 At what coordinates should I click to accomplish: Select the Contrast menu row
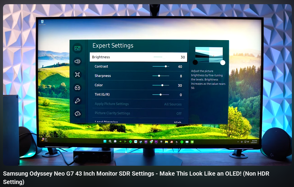[138, 67]
